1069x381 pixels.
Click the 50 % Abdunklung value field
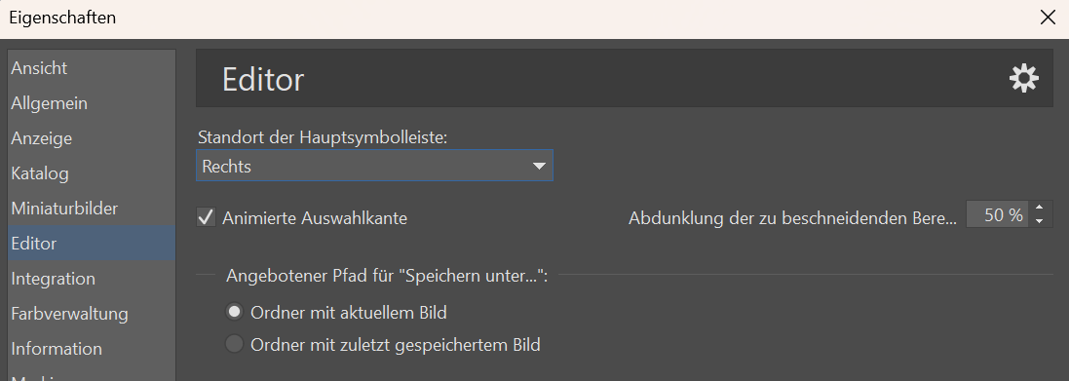998,215
